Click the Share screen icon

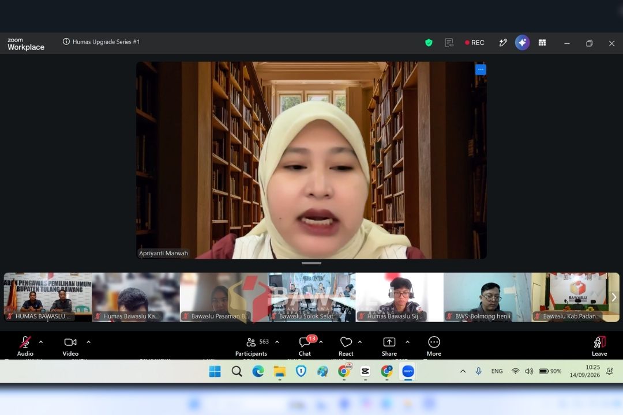389,342
